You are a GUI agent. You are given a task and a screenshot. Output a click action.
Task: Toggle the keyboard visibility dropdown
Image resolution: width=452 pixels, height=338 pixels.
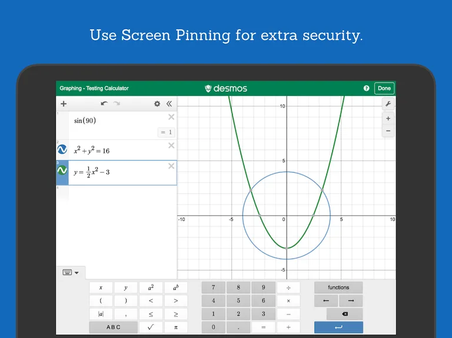[x=71, y=272]
